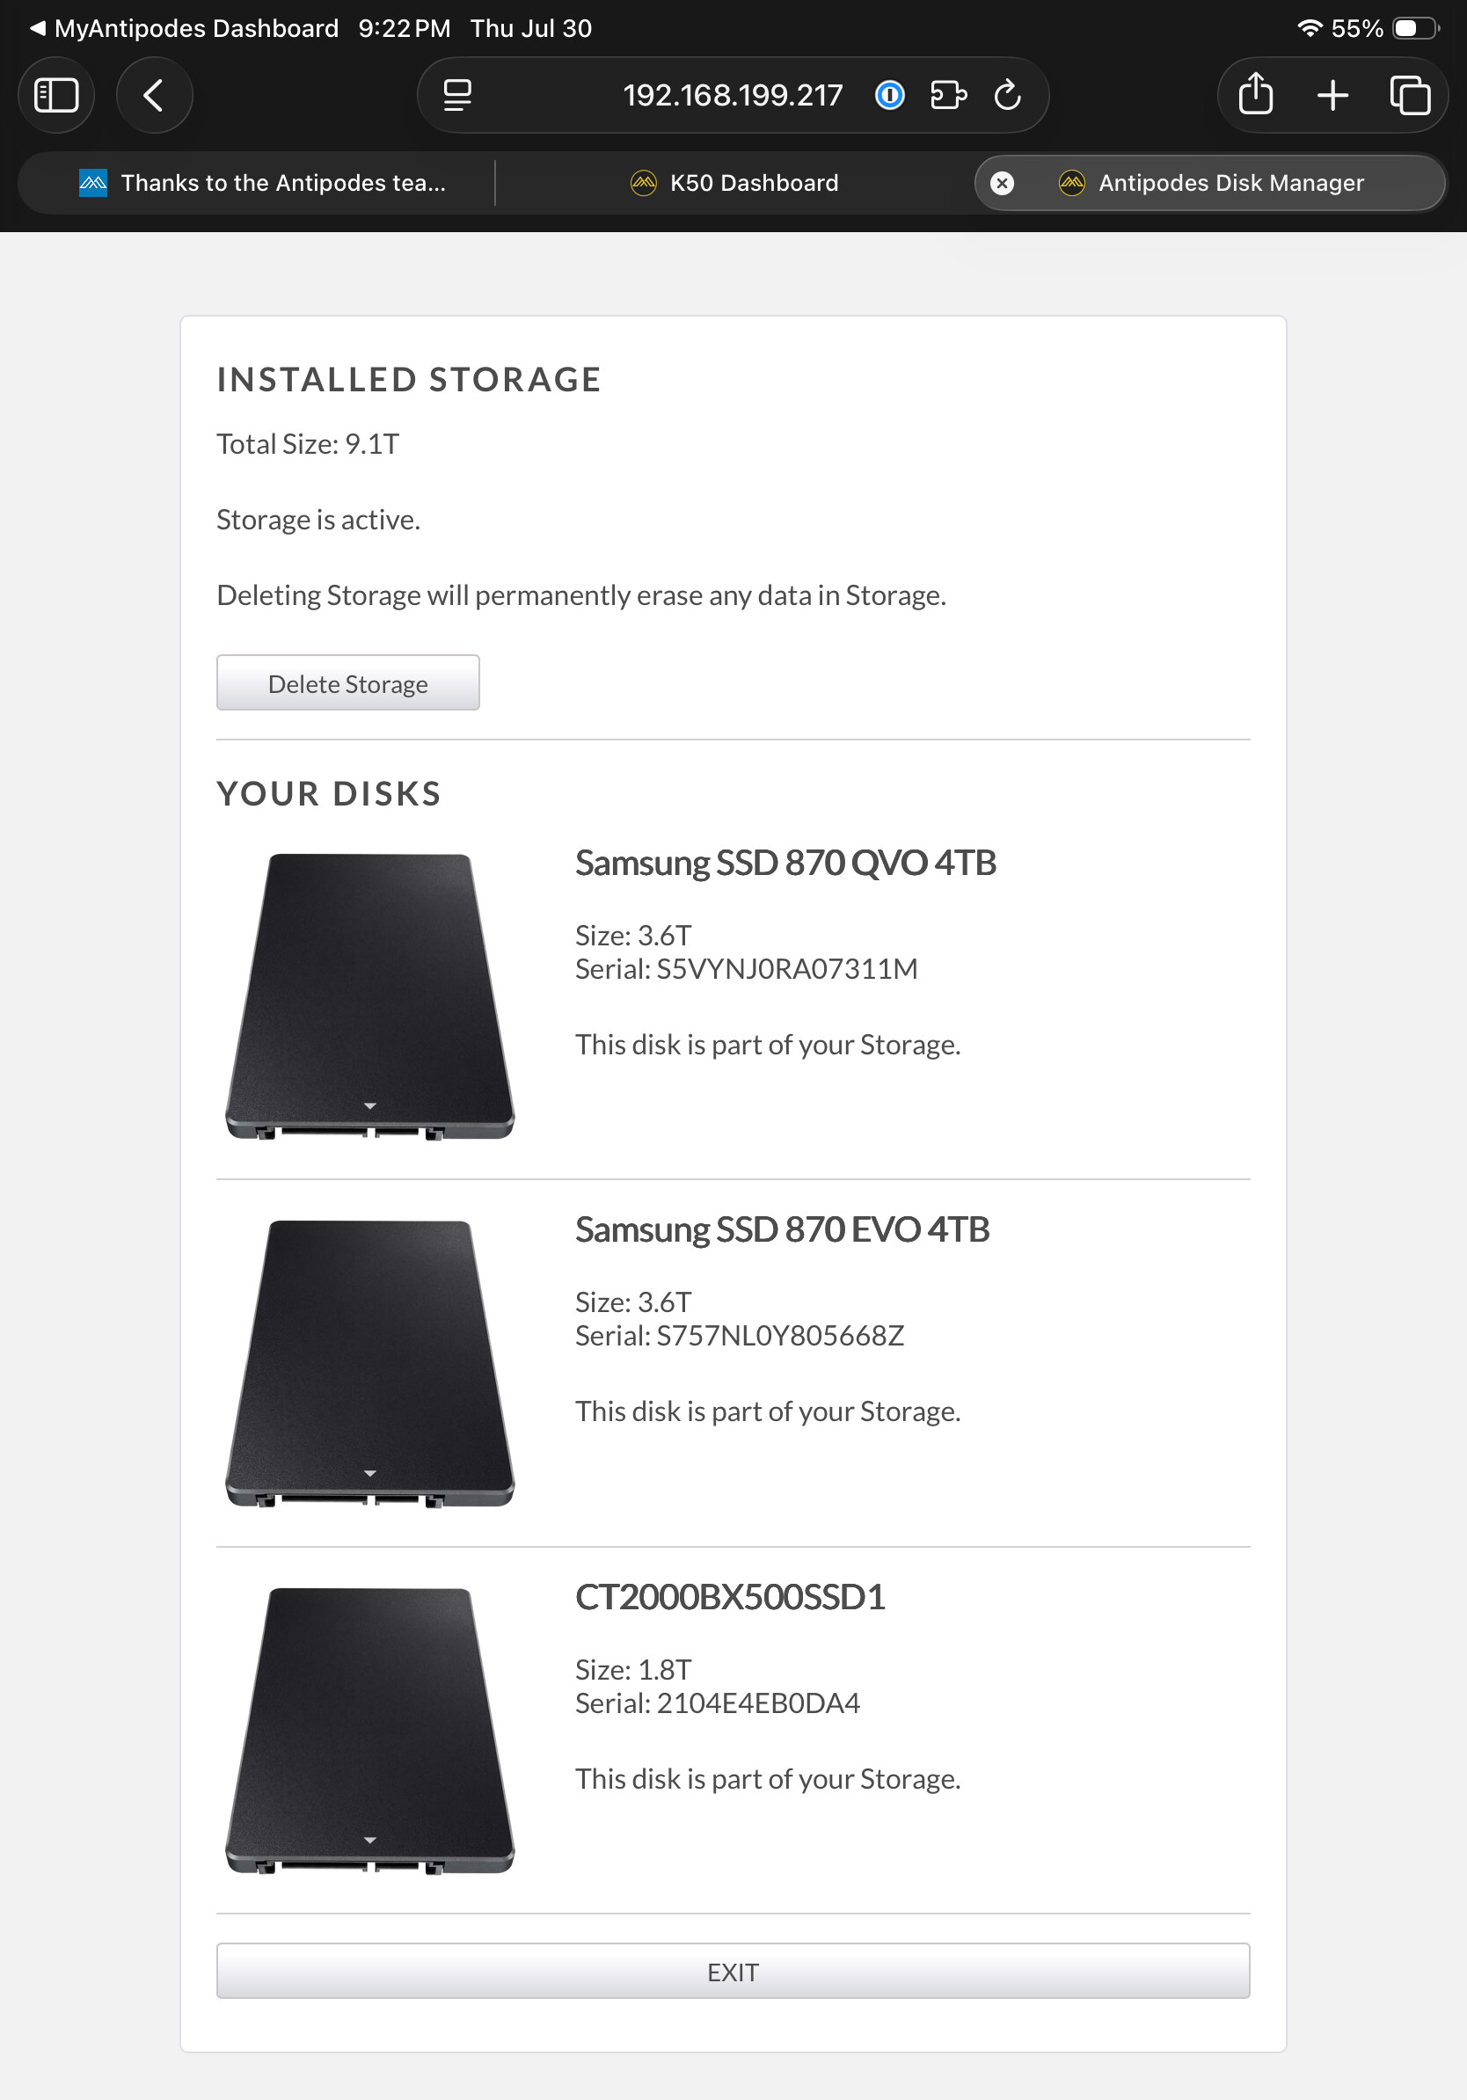Show the tab overview
Image resolution: width=1467 pixels, height=2100 pixels.
point(1409,95)
